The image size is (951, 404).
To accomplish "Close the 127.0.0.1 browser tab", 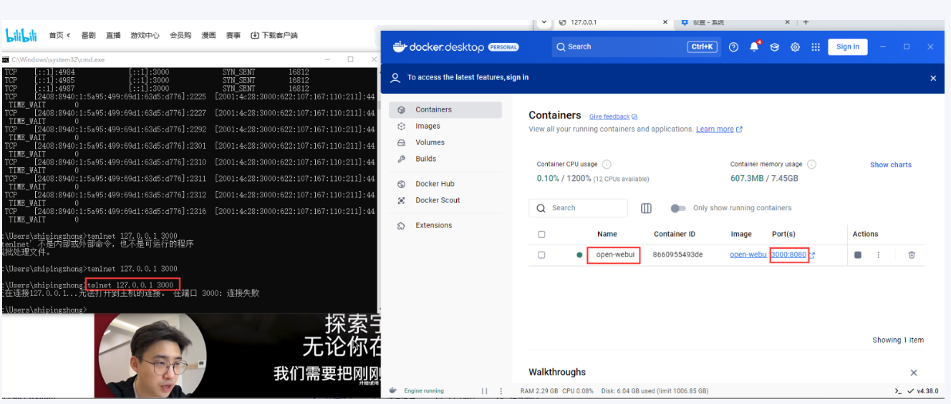I will click(x=665, y=22).
